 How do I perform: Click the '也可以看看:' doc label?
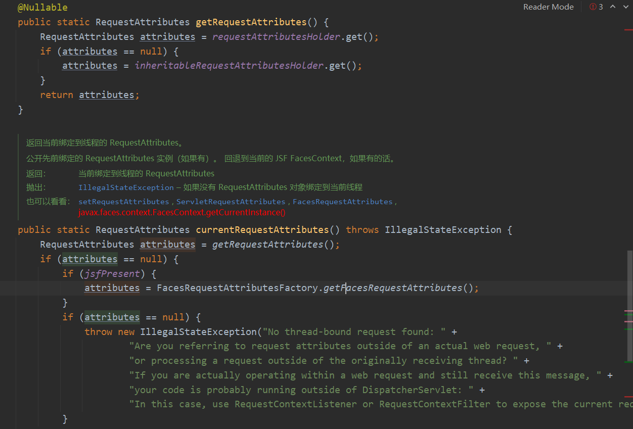click(49, 202)
